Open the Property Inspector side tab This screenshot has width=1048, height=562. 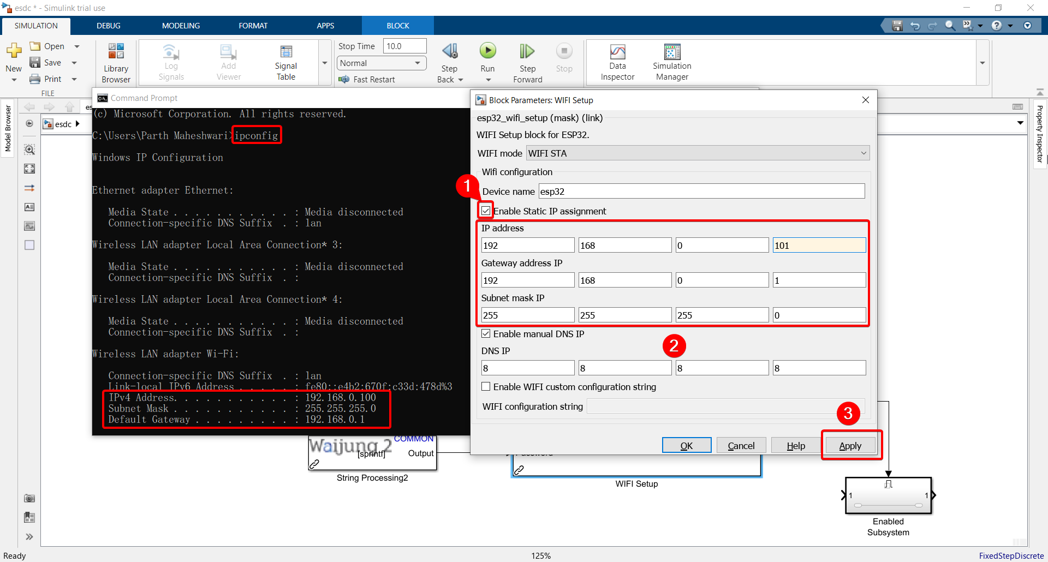click(x=1040, y=134)
